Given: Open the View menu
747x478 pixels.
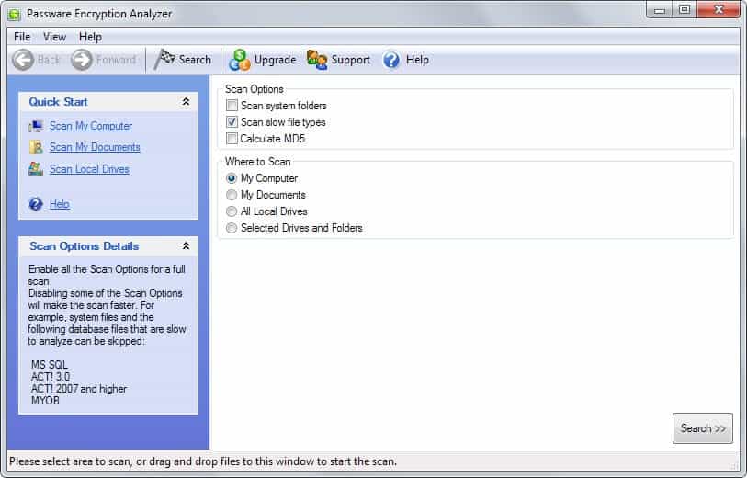Looking at the screenshot, I should pyautogui.click(x=54, y=37).
